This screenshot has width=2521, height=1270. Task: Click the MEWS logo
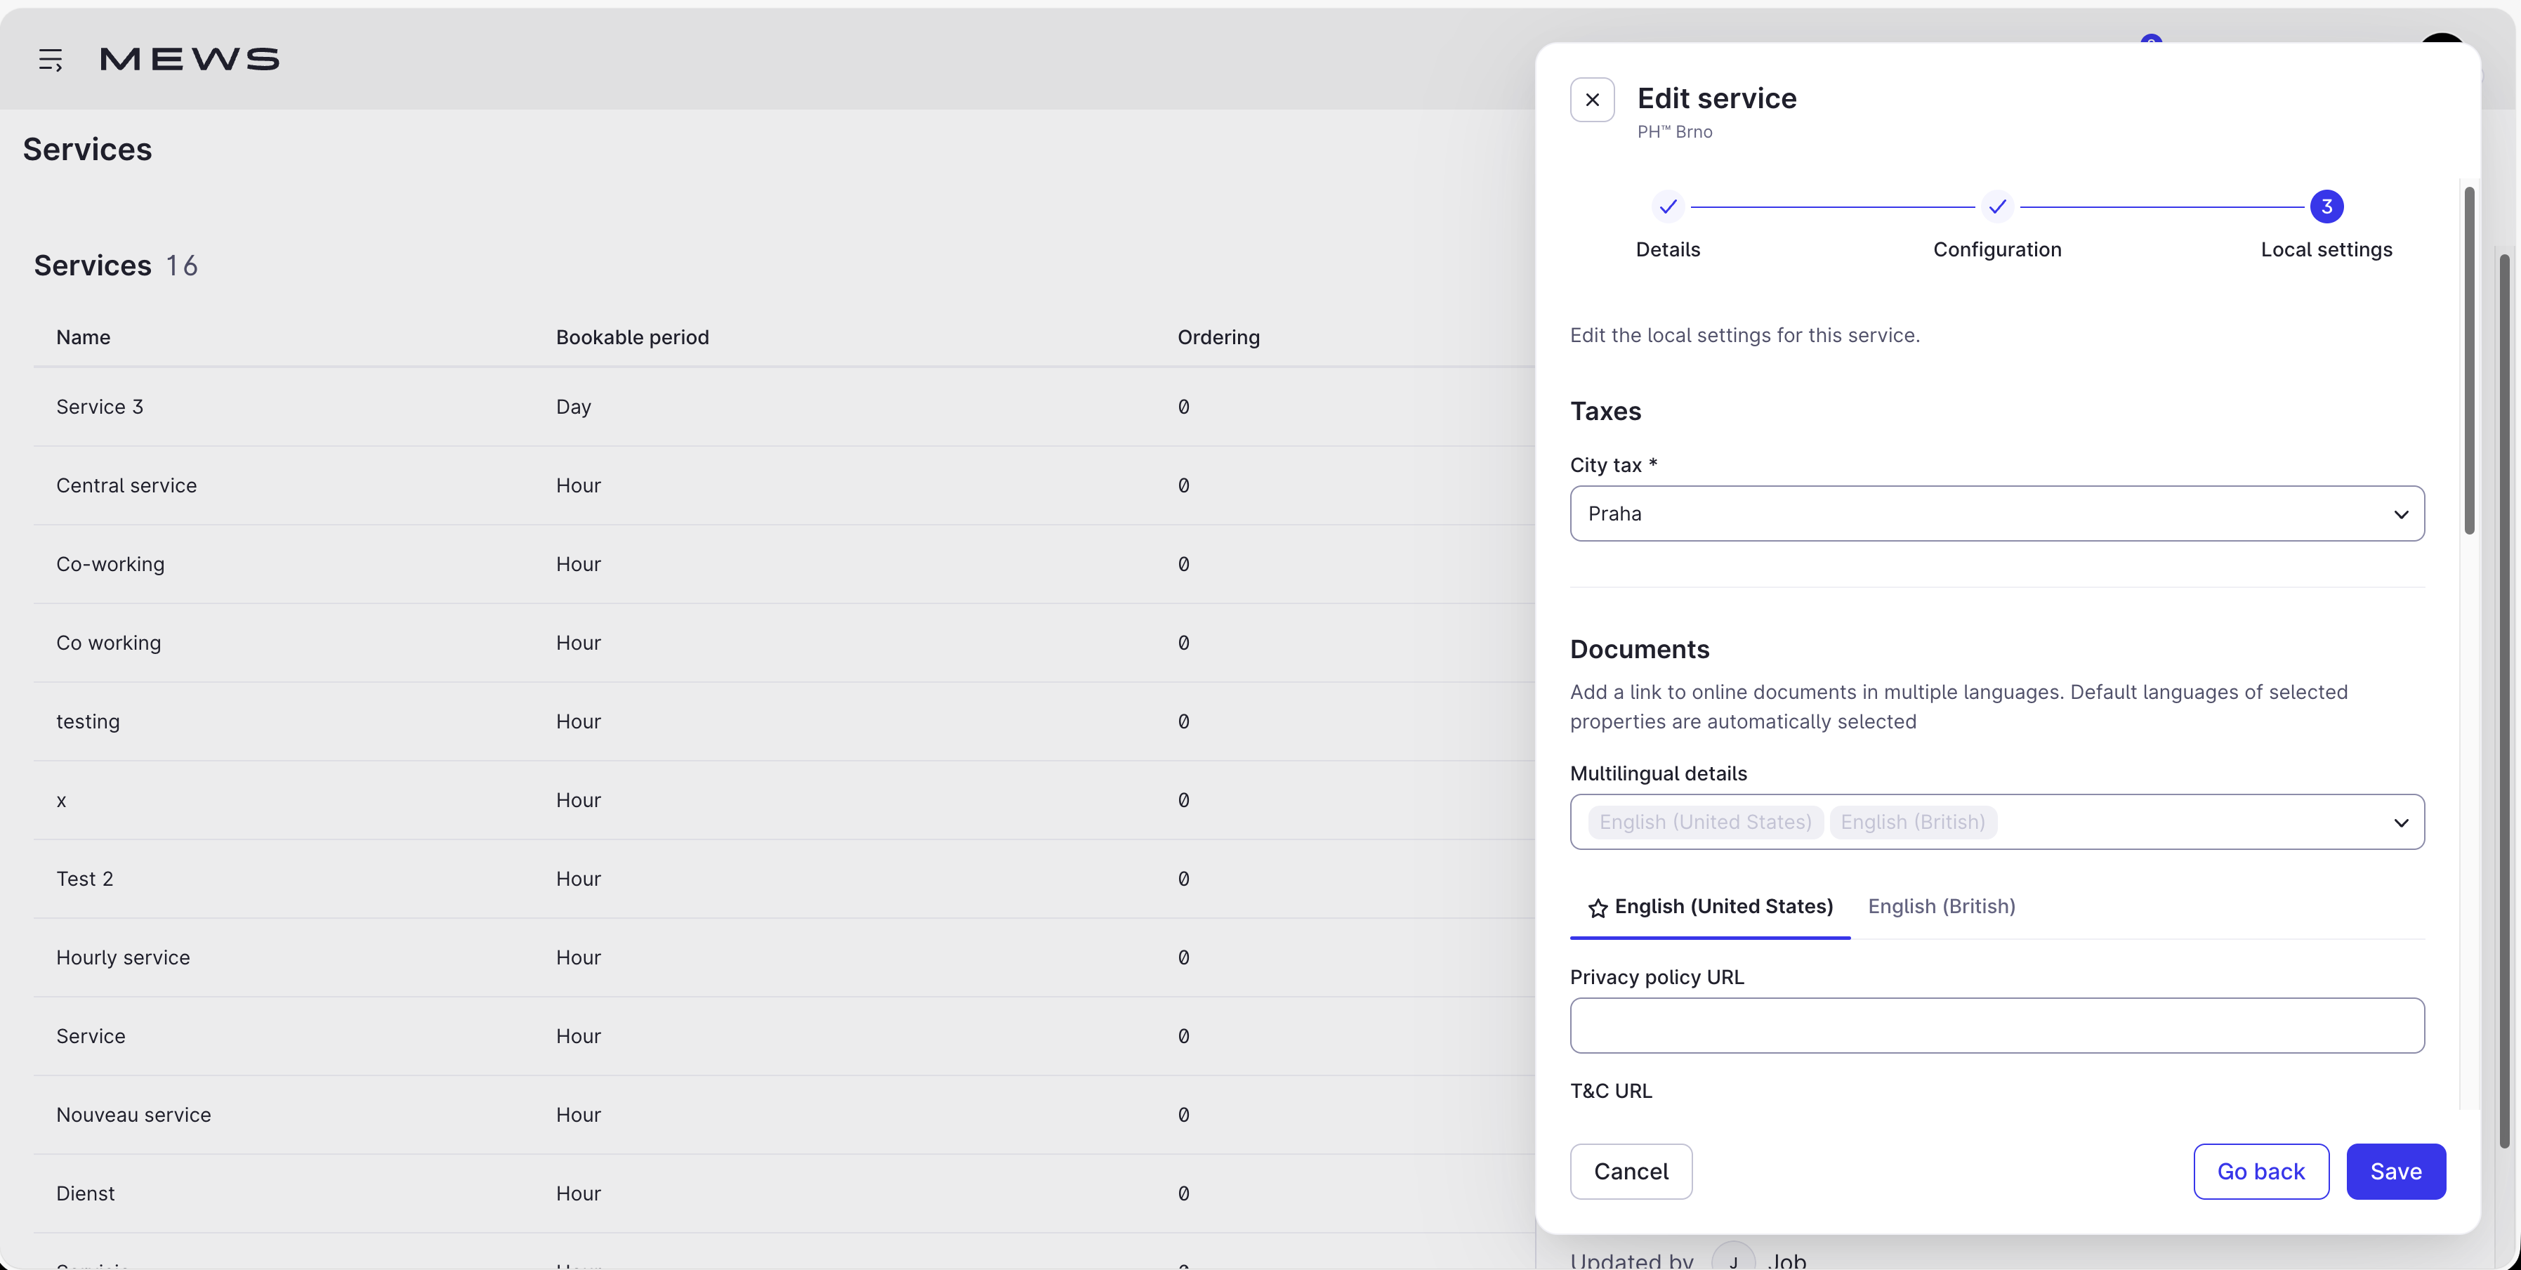[x=190, y=60]
